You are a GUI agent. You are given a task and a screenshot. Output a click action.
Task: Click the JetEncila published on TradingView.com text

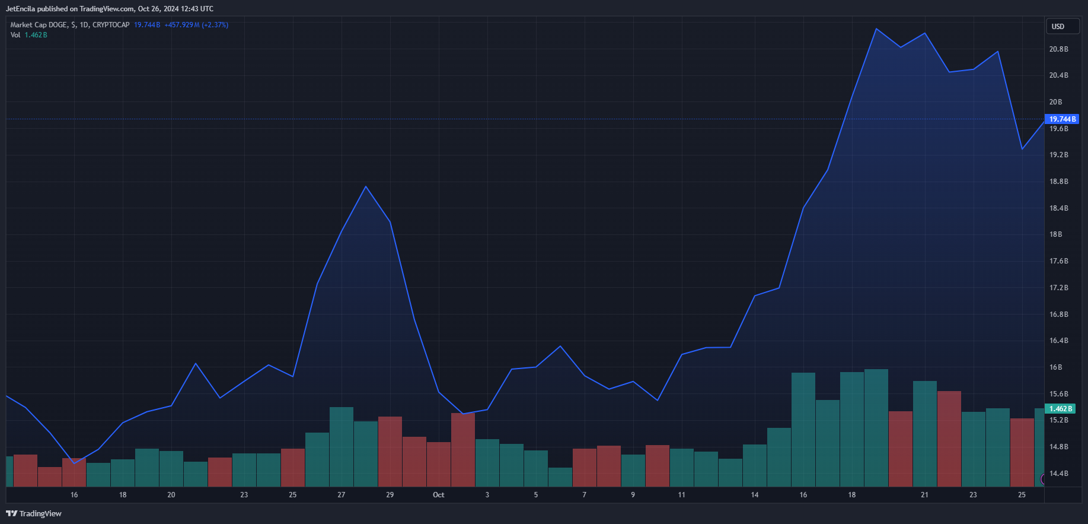click(x=110, y=9)
